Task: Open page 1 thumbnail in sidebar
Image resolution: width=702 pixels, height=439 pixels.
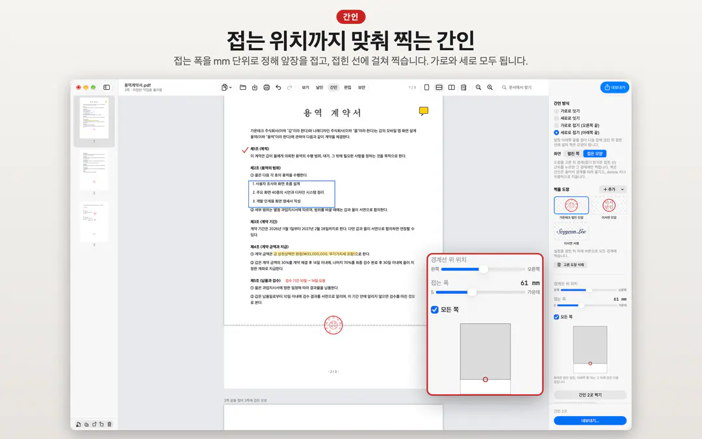Action: pos(94,118)
